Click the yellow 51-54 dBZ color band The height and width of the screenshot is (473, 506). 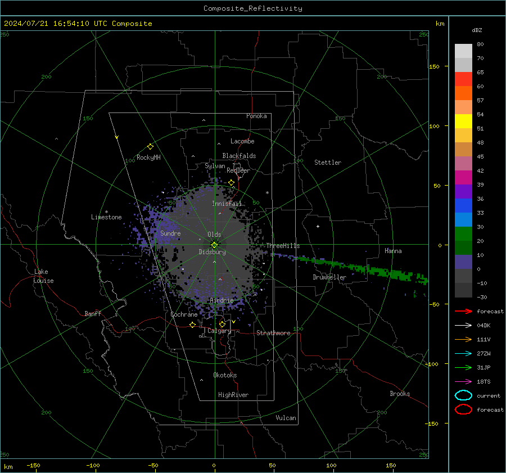463,121
